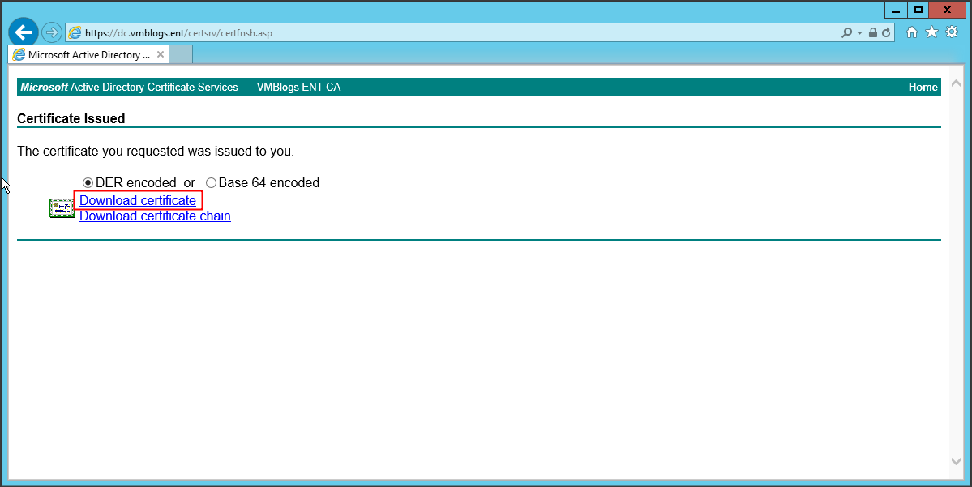
Task: Click the Download certificate chain link
Action: coord(155,216)
